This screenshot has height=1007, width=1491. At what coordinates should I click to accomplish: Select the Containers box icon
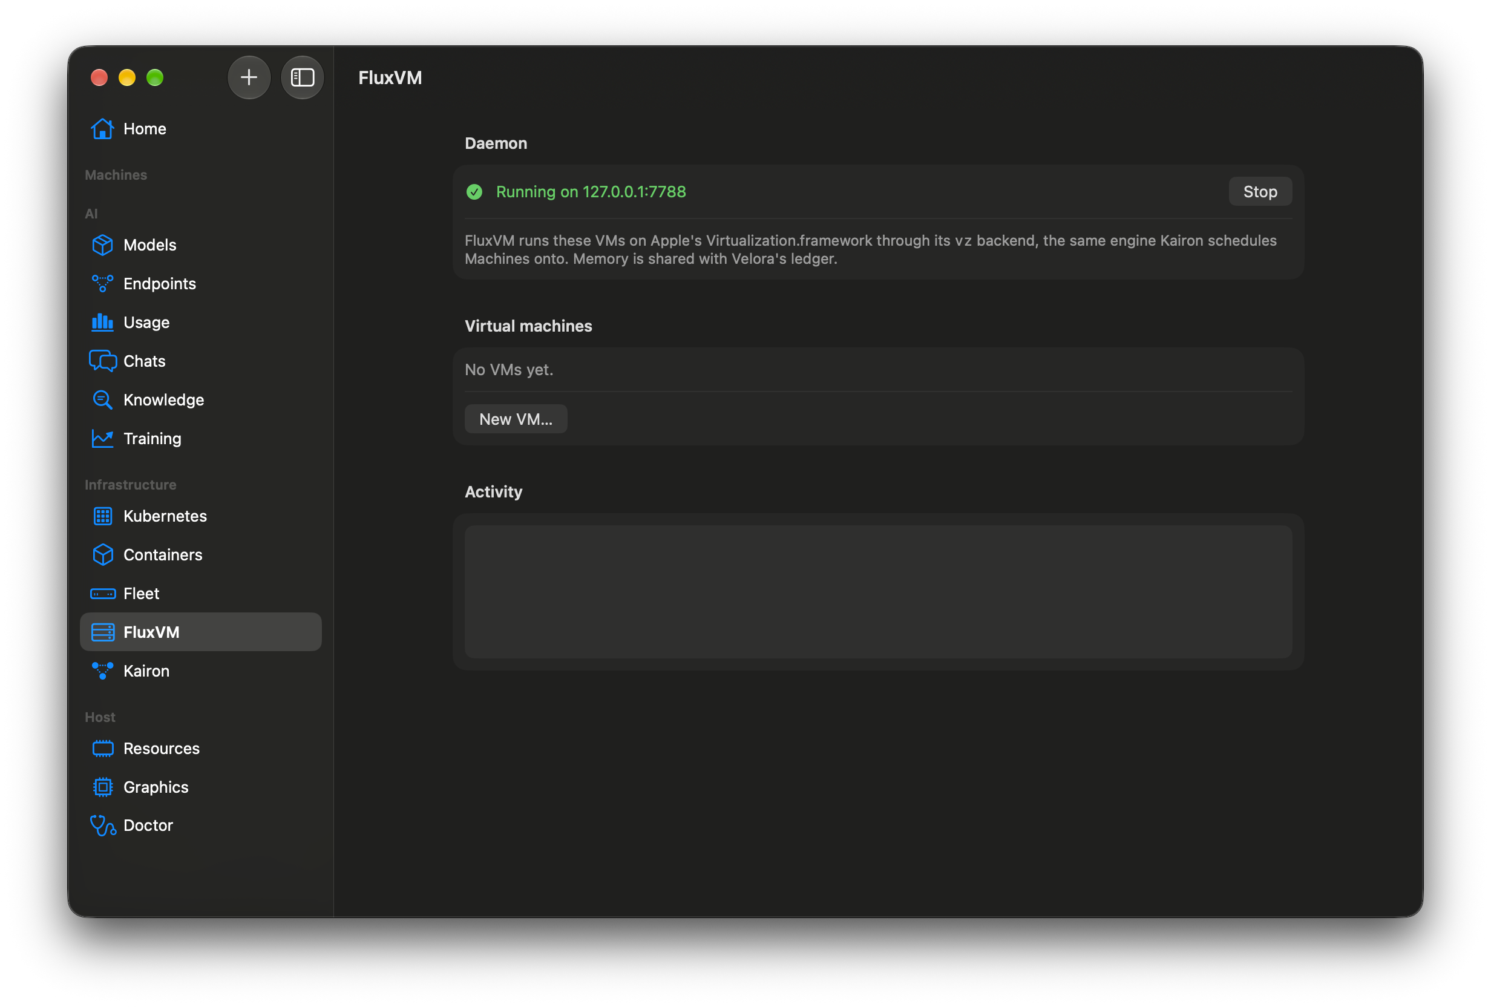103,554
